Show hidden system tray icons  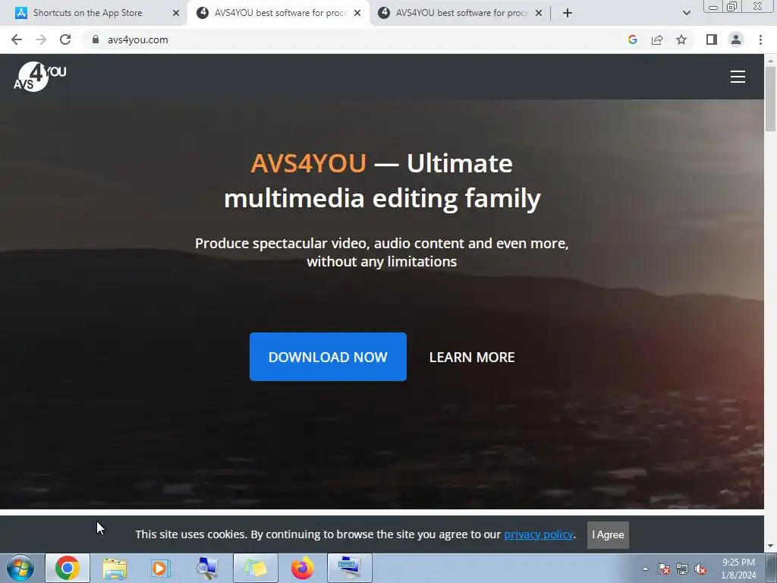click(x=645, y=569)
